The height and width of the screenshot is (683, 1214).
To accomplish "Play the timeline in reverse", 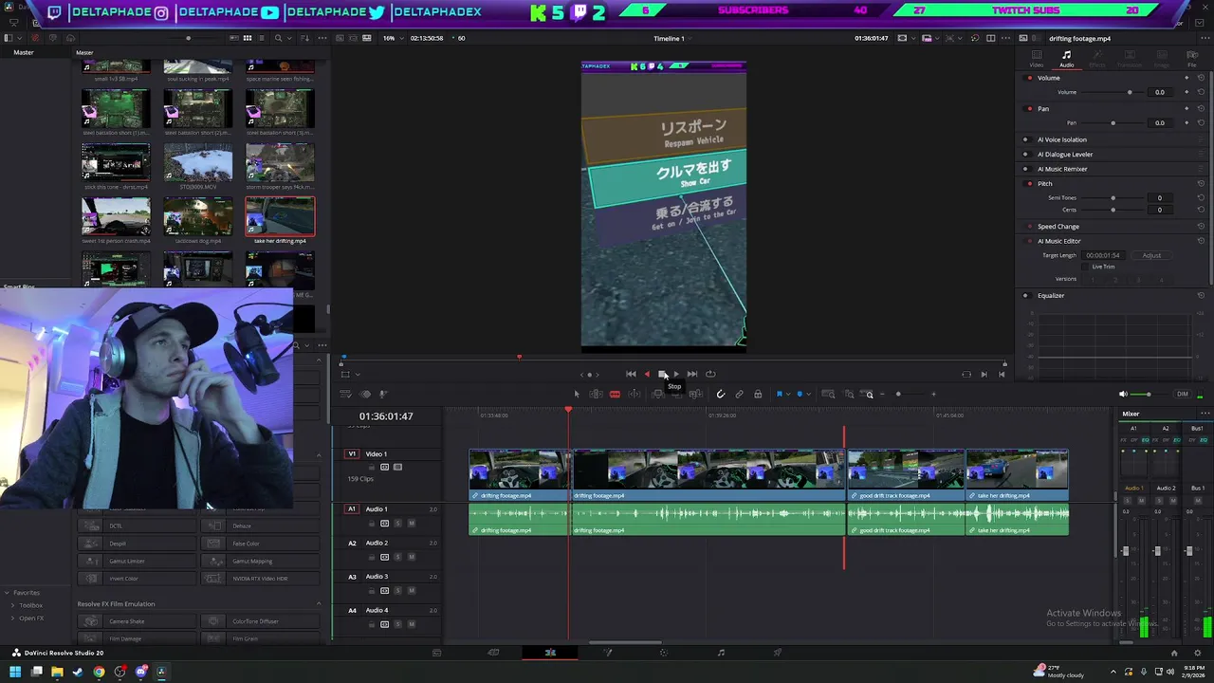I will coord(647,374).
